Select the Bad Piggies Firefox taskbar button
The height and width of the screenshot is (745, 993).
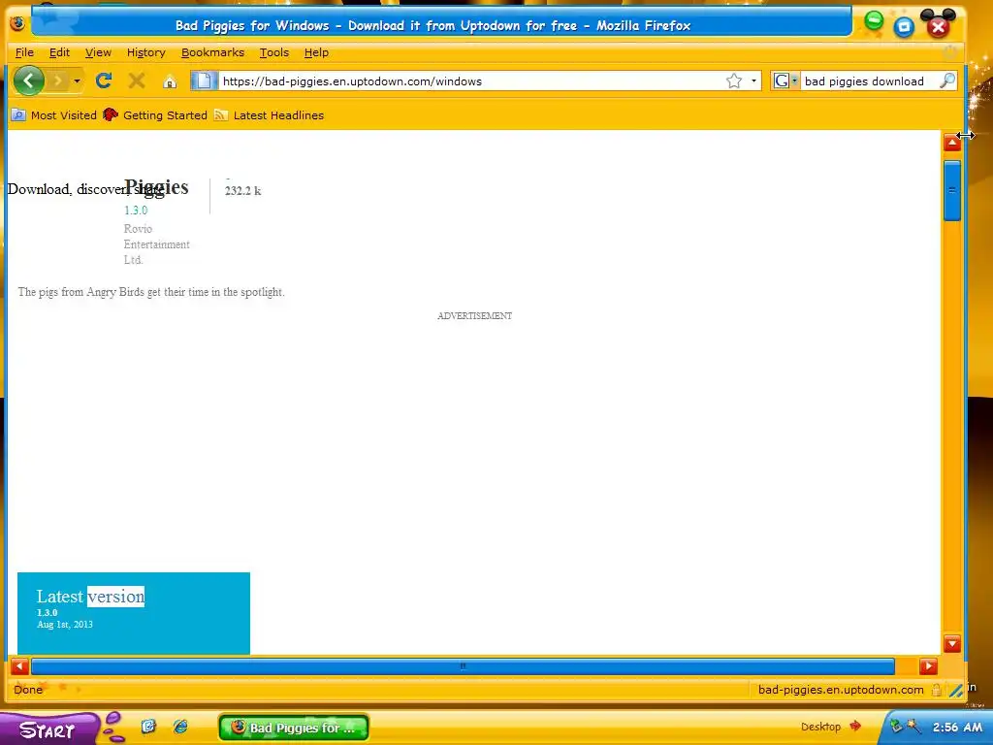(294, 728)
